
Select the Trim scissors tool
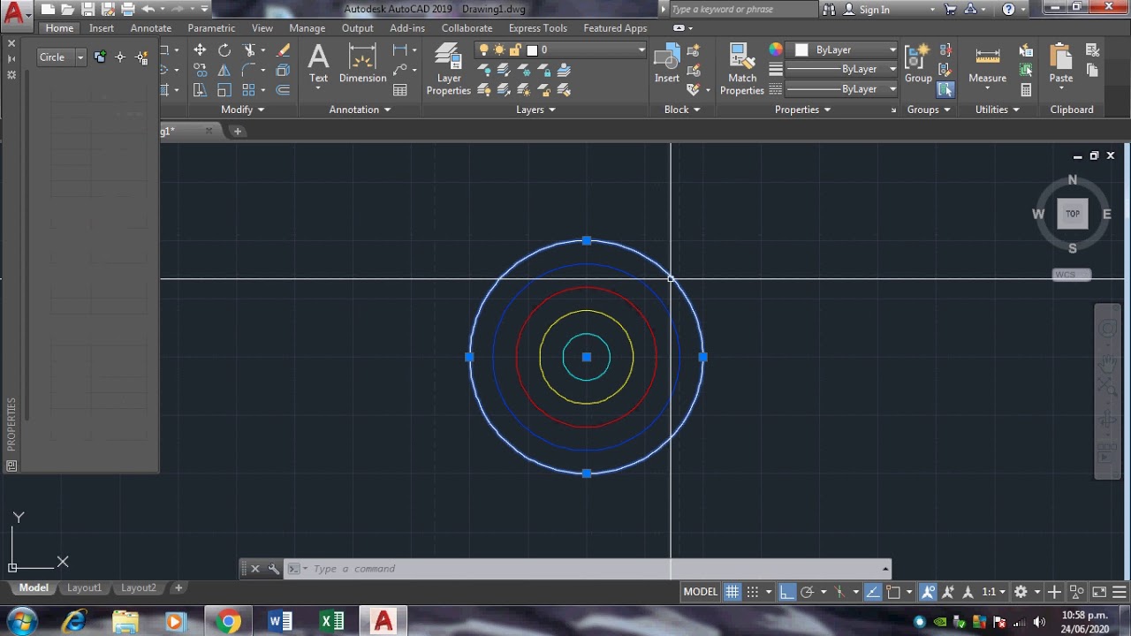pyautogui.click(x=250, y=50)
